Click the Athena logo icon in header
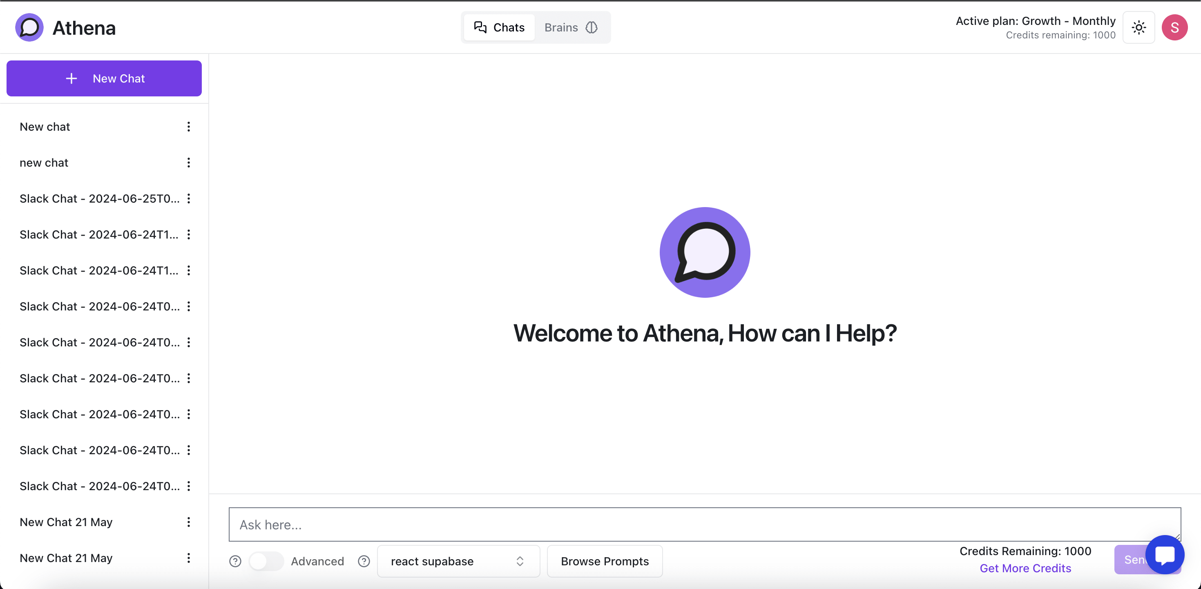Screen dimensions: 1201x589 [x=29, y=27]
